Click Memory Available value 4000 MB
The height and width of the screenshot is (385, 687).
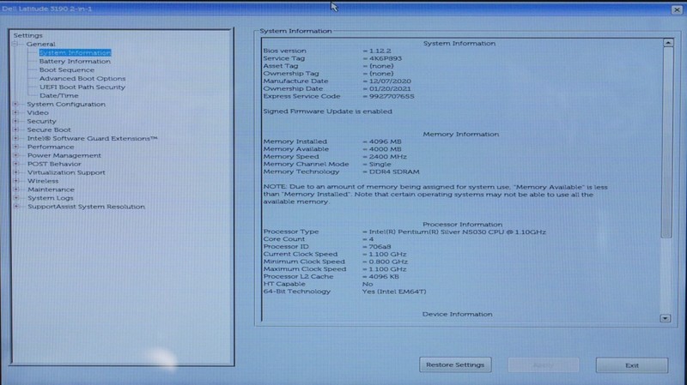coord(385,149)
